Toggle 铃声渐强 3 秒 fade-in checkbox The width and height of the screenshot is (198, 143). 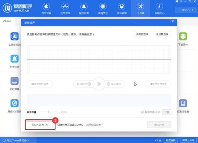pos(142,112)
